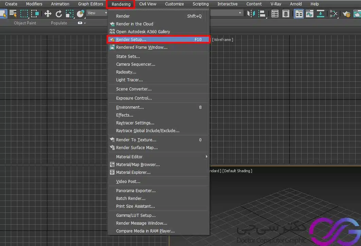Open the Scripting menu

tap(201, 4)
